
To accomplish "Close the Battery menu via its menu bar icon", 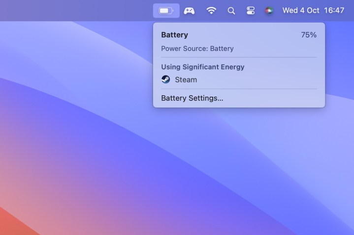I will 166,11.
